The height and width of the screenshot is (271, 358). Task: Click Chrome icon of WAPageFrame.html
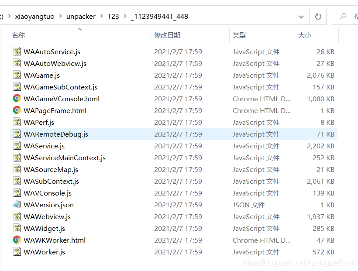[x=17, y=110]
